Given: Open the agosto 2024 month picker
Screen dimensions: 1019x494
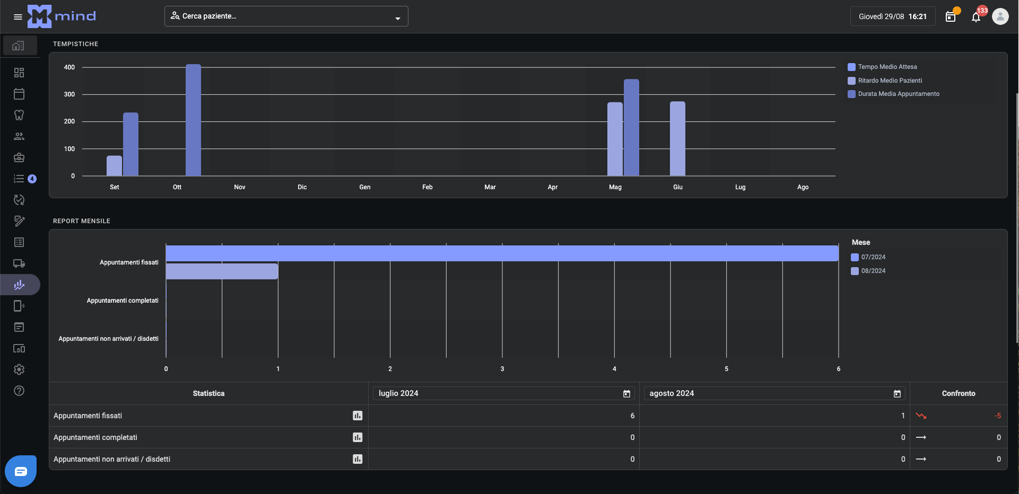Looking at the screenshot, I should (x=897, y=394).
